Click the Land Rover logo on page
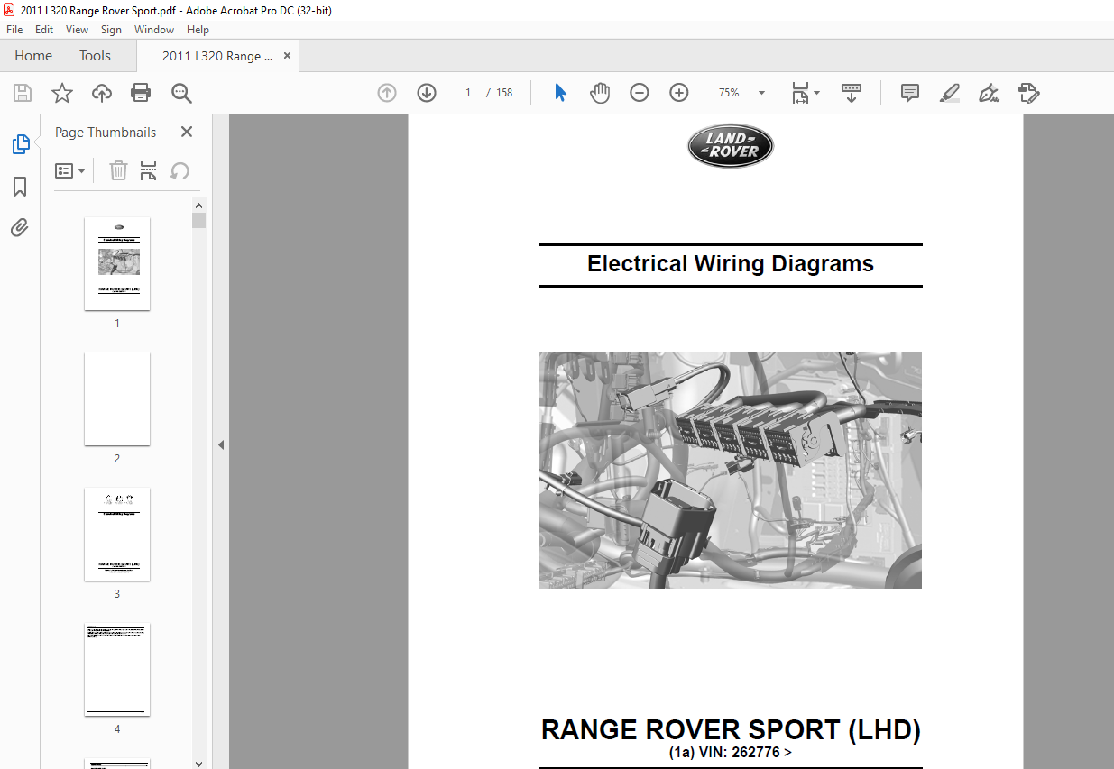The height and width of the screenshot is (769, 1114). [731, 146]
